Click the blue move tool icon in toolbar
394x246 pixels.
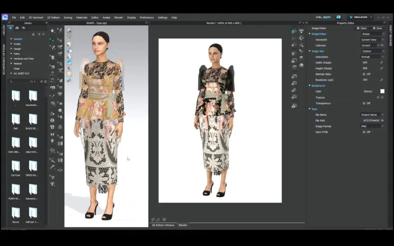(53, 40)
